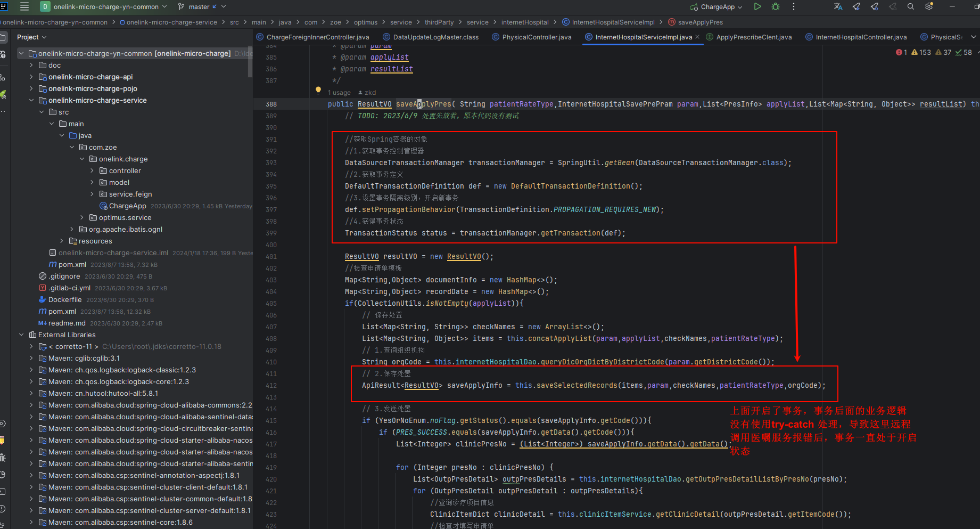Image resolution: width=980 pixels, height=529 pixels.
Task: Click the Project tool window folder icon
Action: [3, 37]
